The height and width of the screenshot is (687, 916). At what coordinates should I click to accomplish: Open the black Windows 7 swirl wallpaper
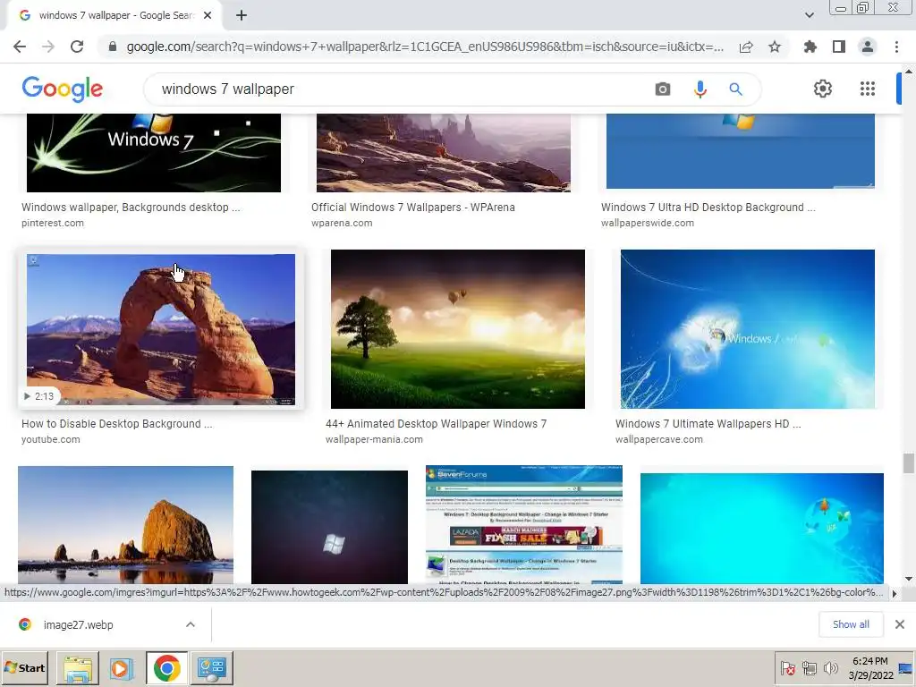tap(154, 152)
